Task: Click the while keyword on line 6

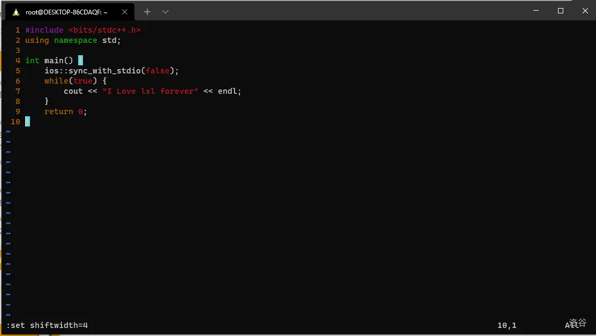Action: [x=56, y=81]
